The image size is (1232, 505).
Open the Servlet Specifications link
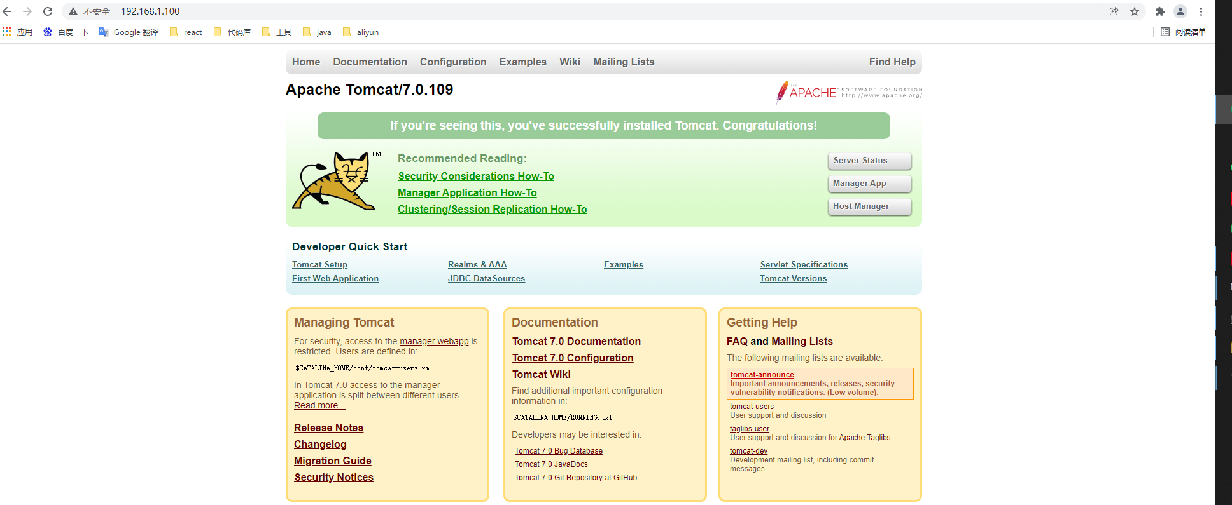[804, 264]
